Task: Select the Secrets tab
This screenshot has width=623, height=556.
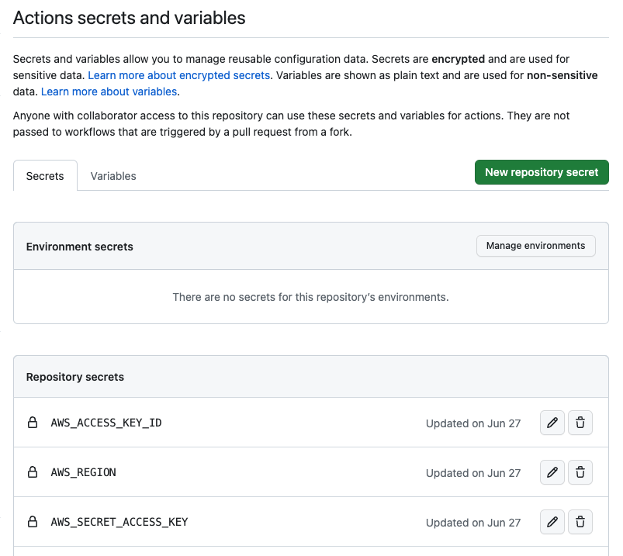Action: pos(45,176)
